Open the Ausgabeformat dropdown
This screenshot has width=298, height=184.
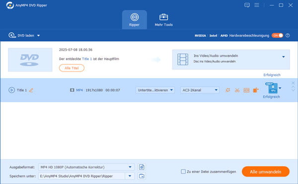pyautogui.click(x=86, y=167)
